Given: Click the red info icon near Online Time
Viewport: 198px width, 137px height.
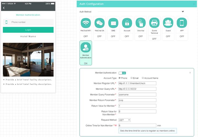Looking at the screenshot, I should [x=116, y=125].
